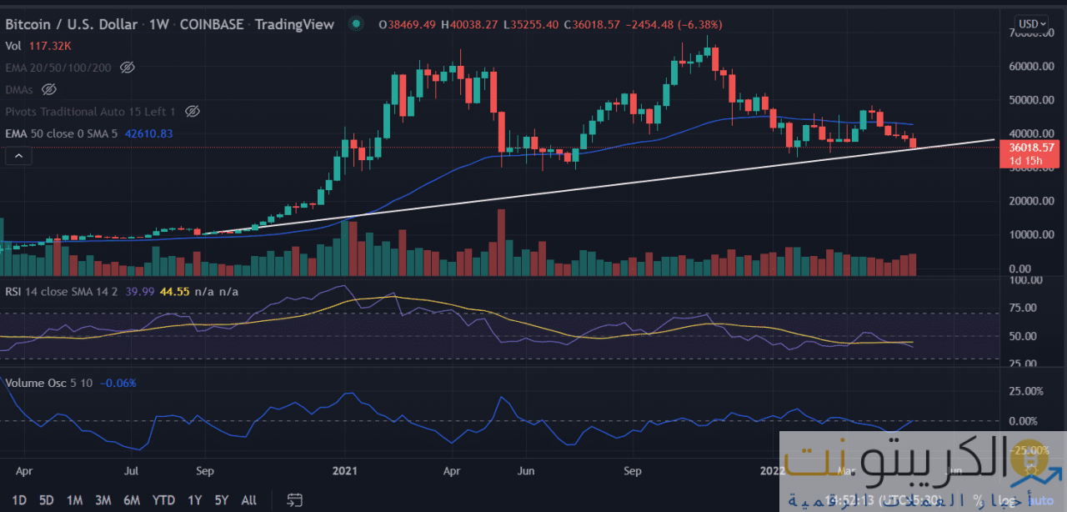Choose the 1Y range button
The image size is (1067, 512).
(x=194, y=500)
